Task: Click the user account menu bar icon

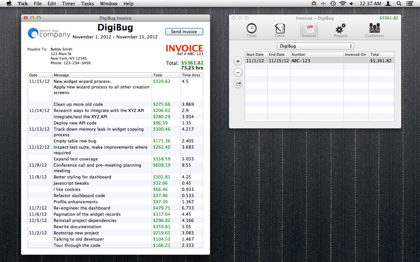Action: [x=388, y=4]
